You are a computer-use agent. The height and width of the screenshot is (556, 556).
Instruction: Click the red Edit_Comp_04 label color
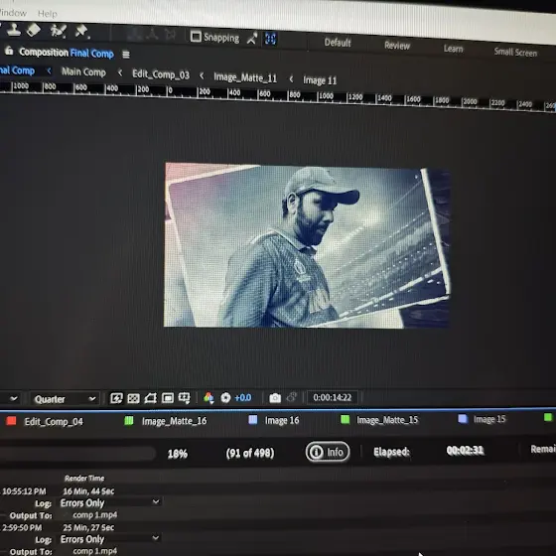(x=11, y=421)
